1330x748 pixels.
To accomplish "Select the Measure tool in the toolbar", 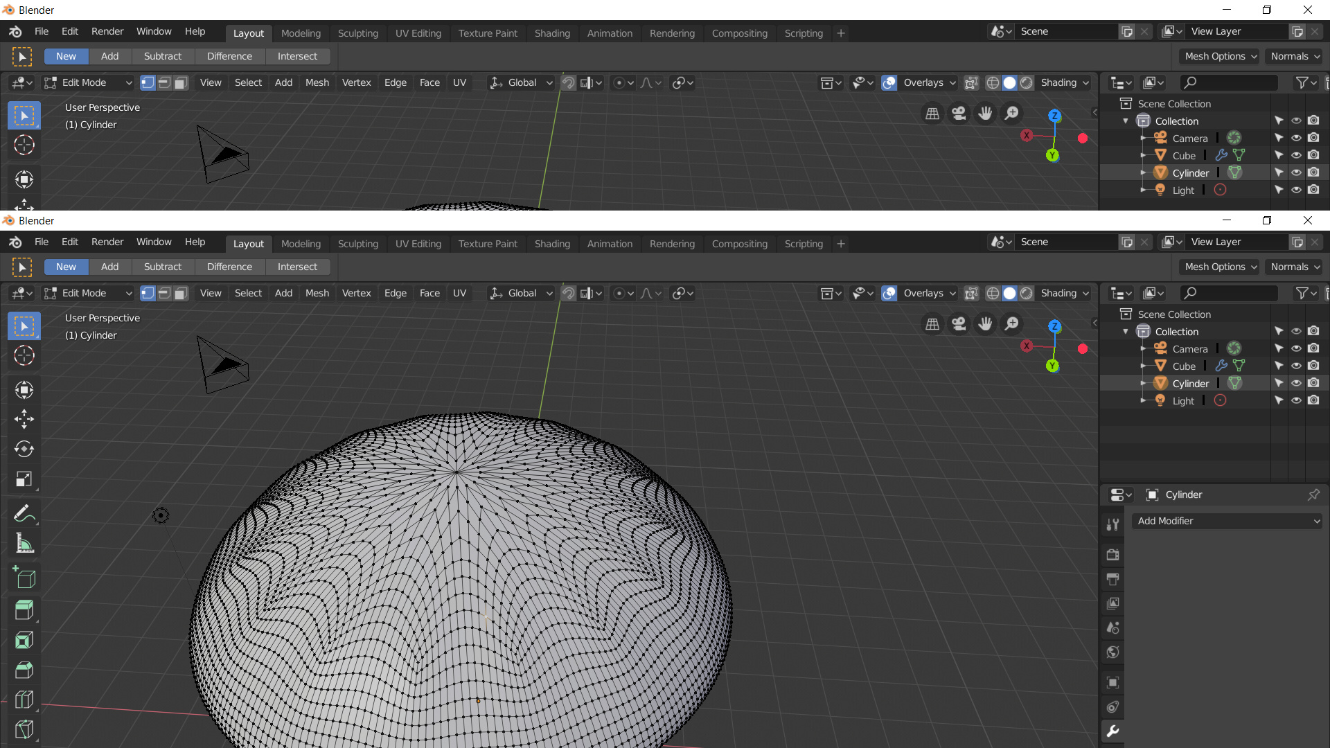I will (24, 542).
